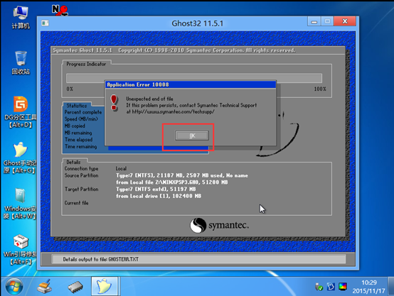
Task: Click the 'Source Partition' label
Action: 81,175
